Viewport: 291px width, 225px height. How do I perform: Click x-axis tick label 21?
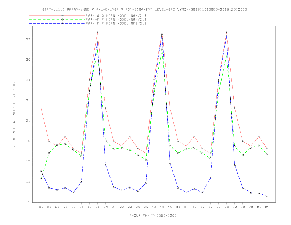click(97, 207)
